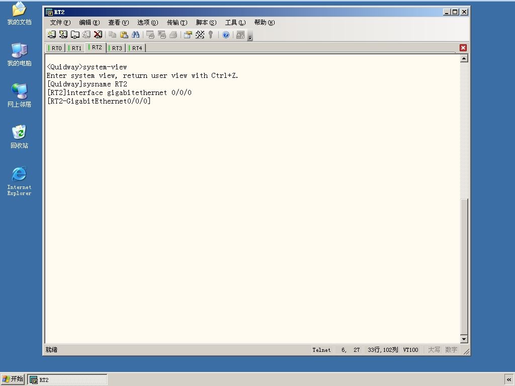Click the terminal scrollbar down arrow
This screenshot has width=515, height=386.
pyautogui.click(x=464, y=339)
